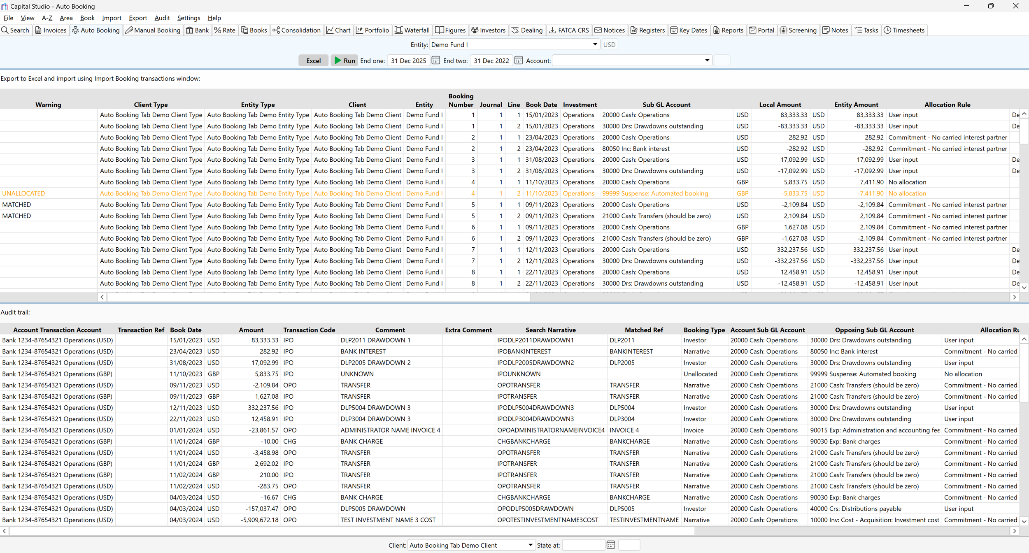Screen dimensions: 1029x553
Task: Select the Screening toolbar icon
Action: [x=783, y=30]
